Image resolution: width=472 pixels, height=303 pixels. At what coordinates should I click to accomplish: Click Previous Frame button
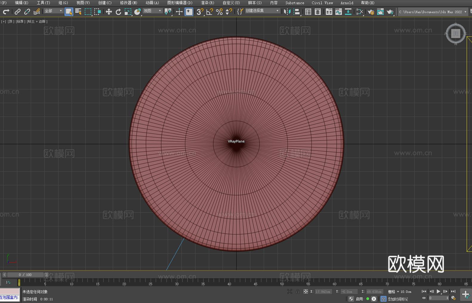pyautogui.click(x=431, y=291)
